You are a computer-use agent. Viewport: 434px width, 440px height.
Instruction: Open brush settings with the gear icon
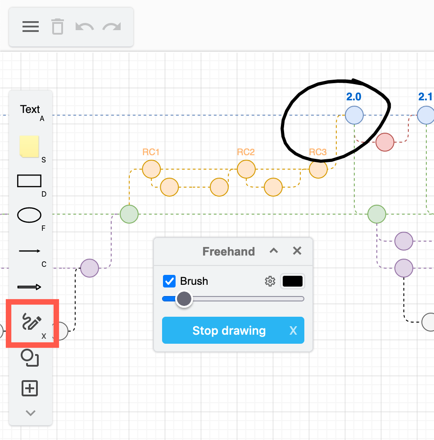coord(270,281)
